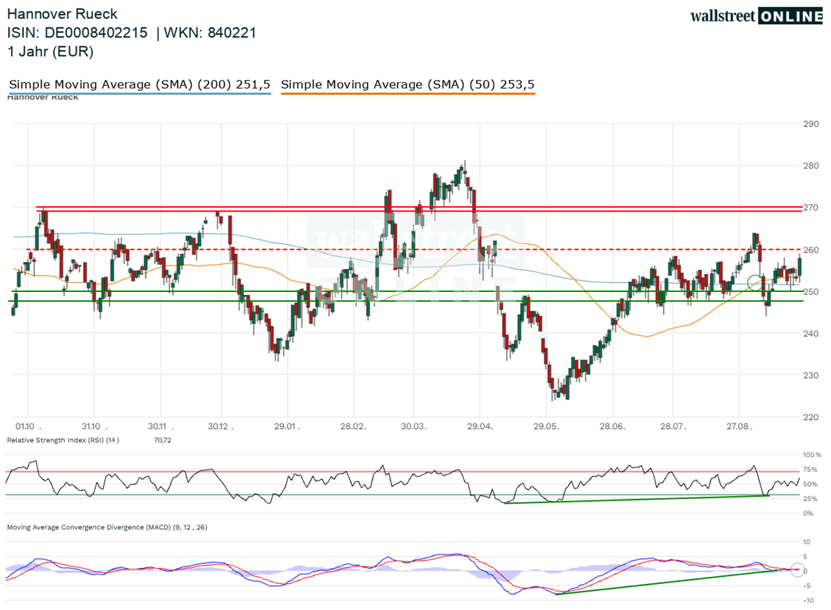Click the 0 % RSI axis label
This screenshot has width=831, height=610.
pyautogui.click(x=808, y=513)
